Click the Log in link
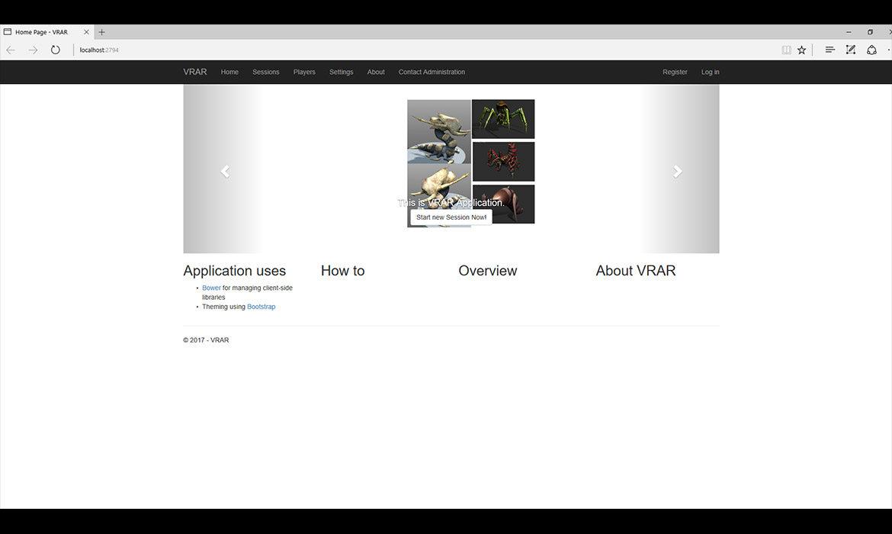 coord(710,72)
